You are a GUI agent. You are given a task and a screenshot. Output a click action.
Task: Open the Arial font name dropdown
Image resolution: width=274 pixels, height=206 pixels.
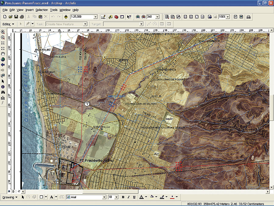[x=104, y=197]
